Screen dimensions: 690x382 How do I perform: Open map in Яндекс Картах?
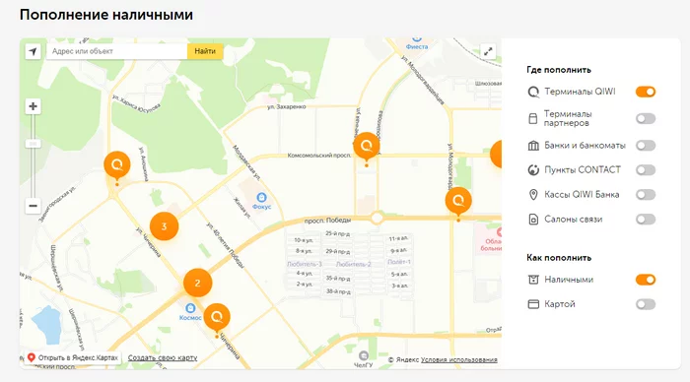tap(73, 357)
